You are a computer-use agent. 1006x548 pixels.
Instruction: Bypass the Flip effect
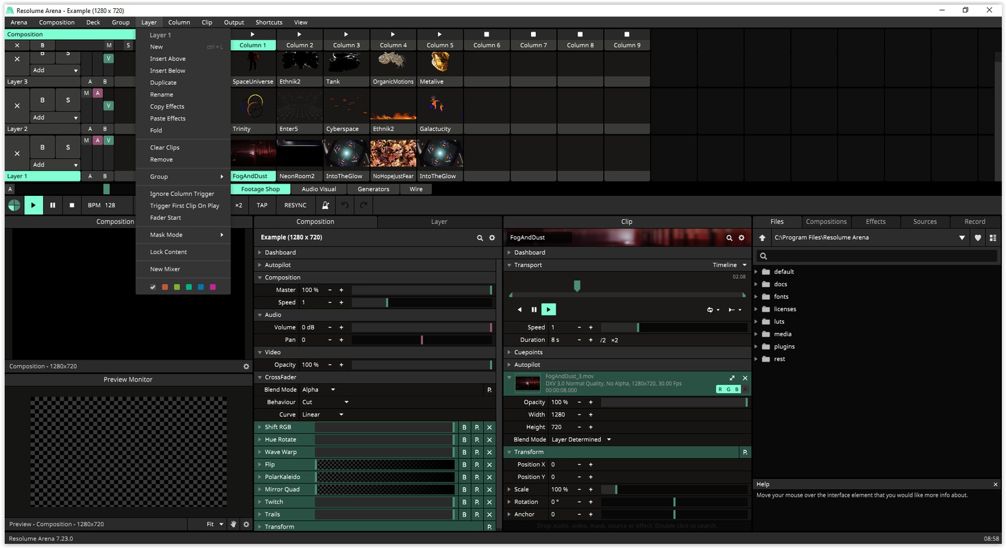464,464
